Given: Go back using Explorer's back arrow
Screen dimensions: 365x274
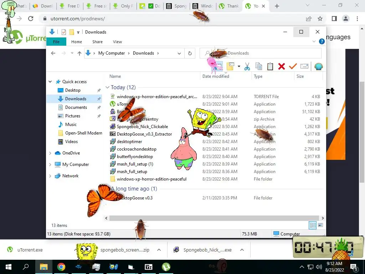Looking at the screenshot, I should coord(53,54).
